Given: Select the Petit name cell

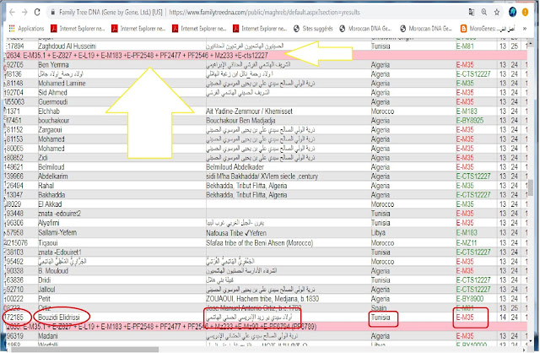Looking at the screenshot, I should pyautogui.click(x=44, y=299).
